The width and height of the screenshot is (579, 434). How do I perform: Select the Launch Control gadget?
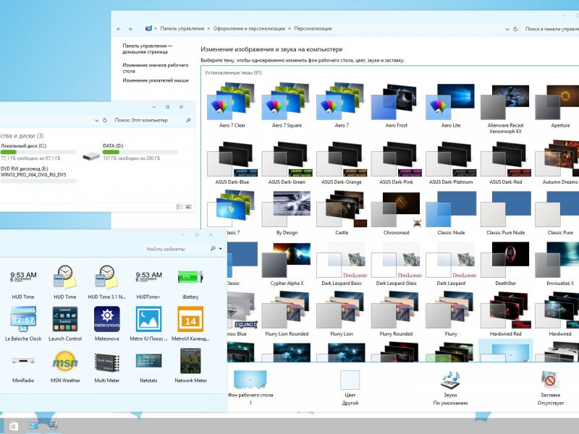point(65,323)
